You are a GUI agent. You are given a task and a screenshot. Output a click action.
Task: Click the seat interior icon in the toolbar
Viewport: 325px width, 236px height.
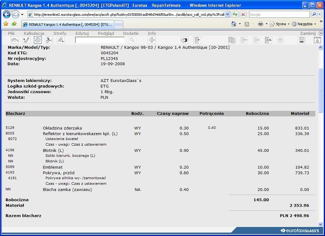pyautogui.click(x=26, y=40)
